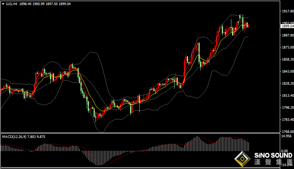Click the 1917.80 price scale label
Image resolution: width=294 pixels, height=169 pixels.
288,11
